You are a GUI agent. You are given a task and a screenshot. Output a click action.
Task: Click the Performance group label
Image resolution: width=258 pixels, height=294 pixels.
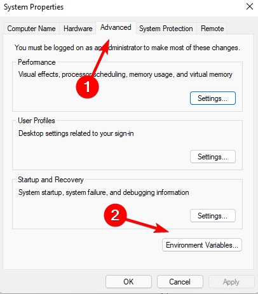click(x=37, y=62)
